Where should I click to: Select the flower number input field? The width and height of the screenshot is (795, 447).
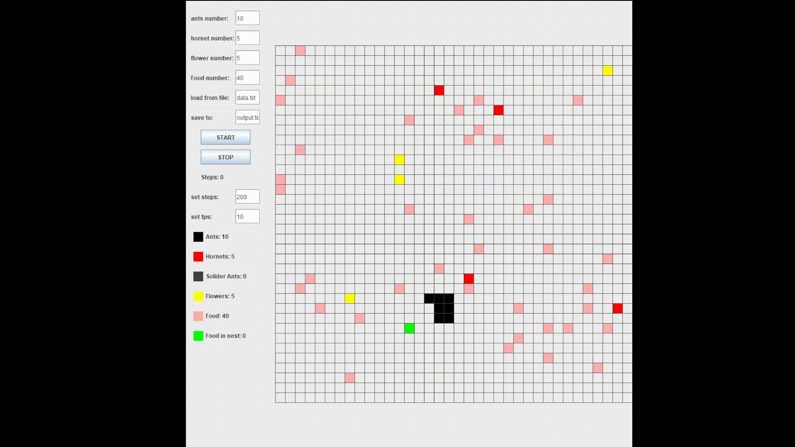pyautogui.click(x=248, y=58)
